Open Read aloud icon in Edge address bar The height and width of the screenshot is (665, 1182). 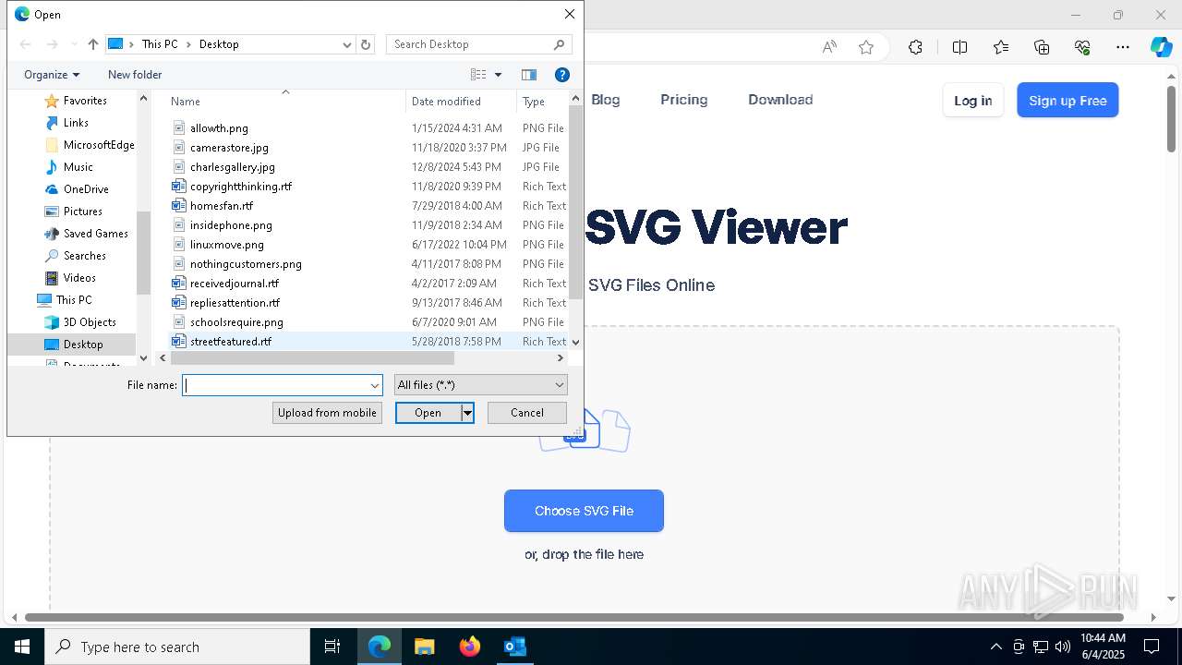(829, 47)
